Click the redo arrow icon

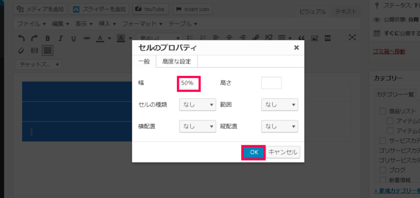34,38
